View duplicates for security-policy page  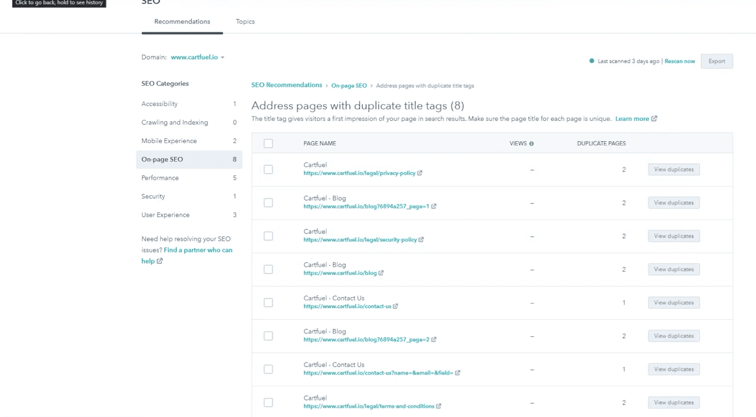click(674, 236)
